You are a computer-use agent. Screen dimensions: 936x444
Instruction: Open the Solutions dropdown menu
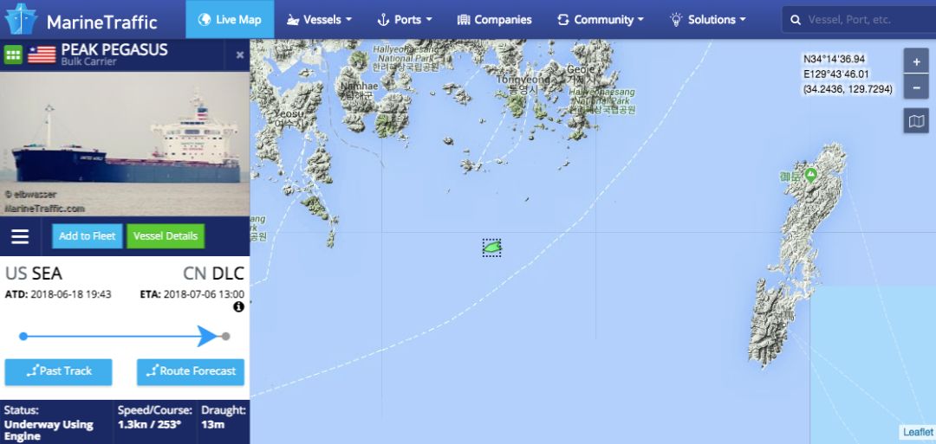click(x=707, y=20)
